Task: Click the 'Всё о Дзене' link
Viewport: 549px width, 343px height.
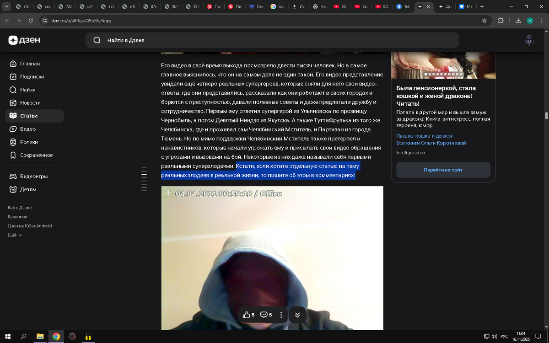Action: [x=20, y=208]
